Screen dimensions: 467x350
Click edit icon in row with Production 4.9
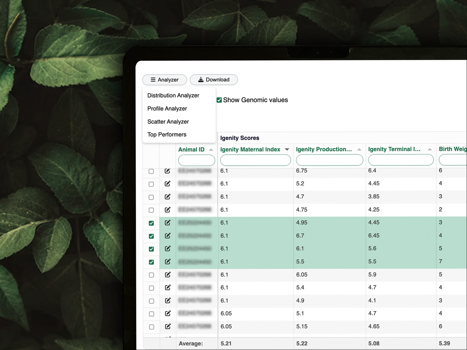(168, 301)
